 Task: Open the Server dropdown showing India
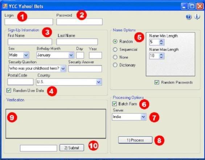(143, 117)
